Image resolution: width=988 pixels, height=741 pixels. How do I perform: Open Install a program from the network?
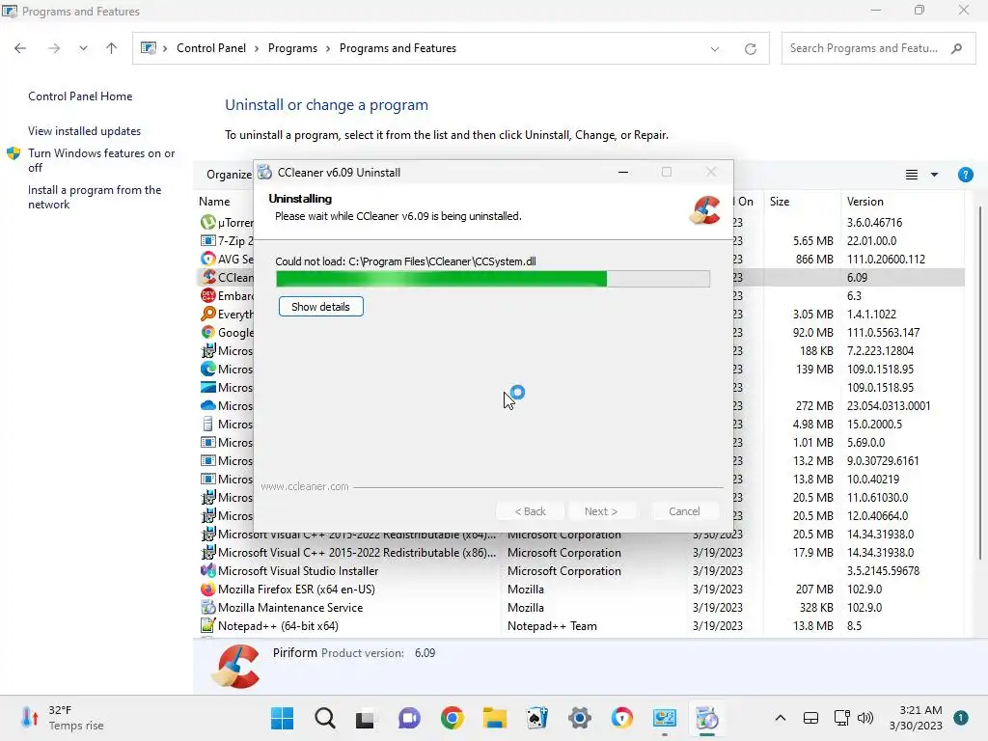[95, 197]
